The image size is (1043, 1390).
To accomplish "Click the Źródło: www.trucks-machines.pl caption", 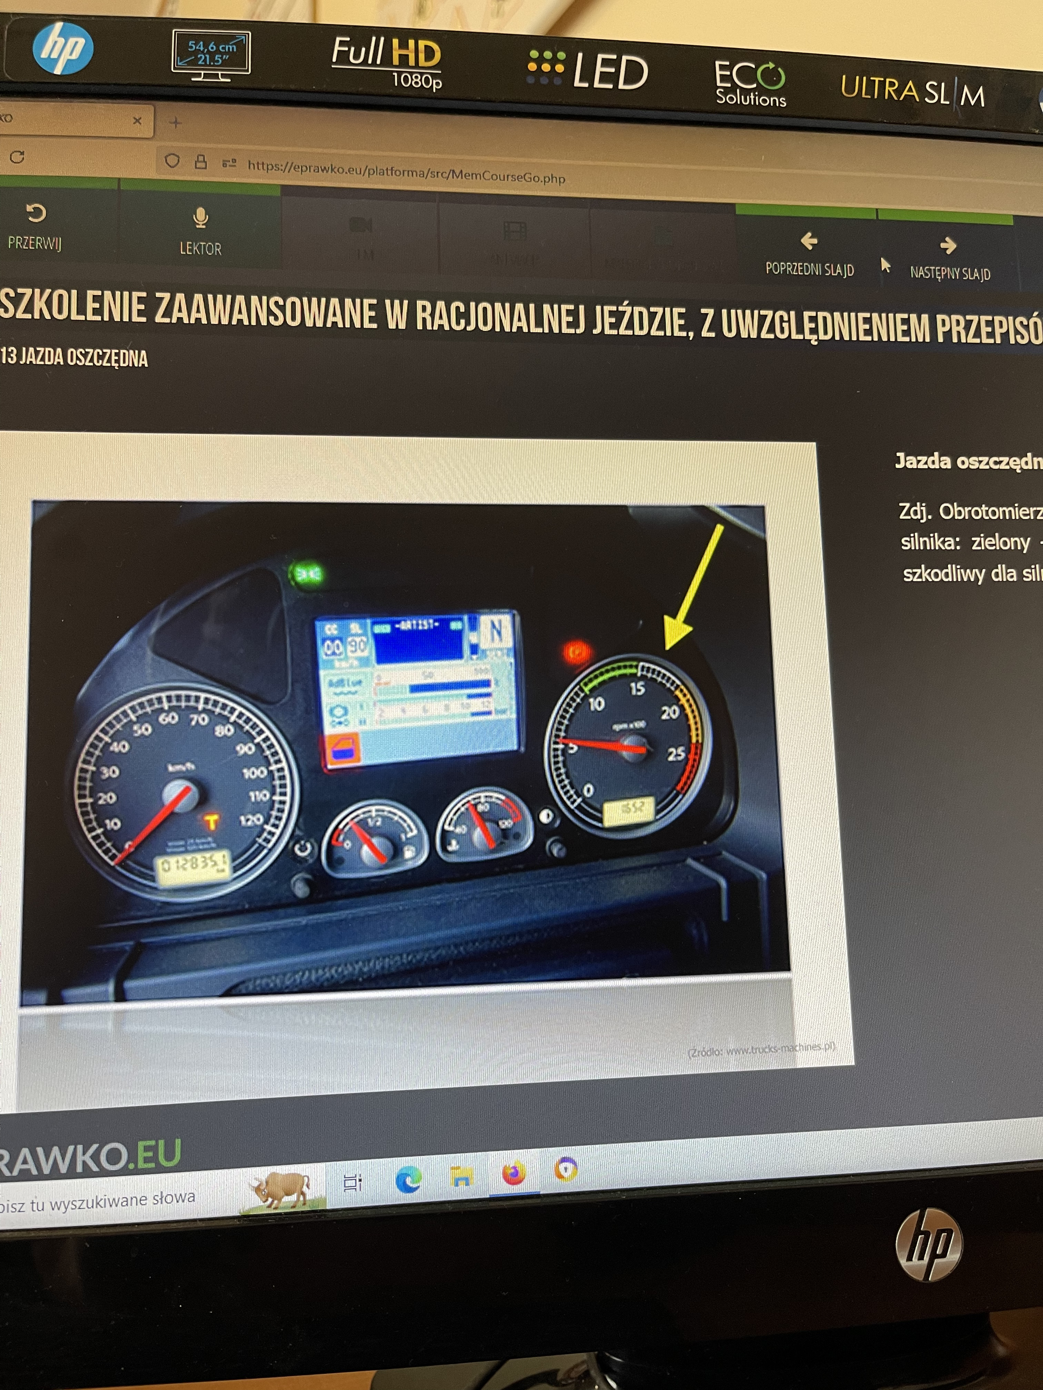I will click(761, 1049).
